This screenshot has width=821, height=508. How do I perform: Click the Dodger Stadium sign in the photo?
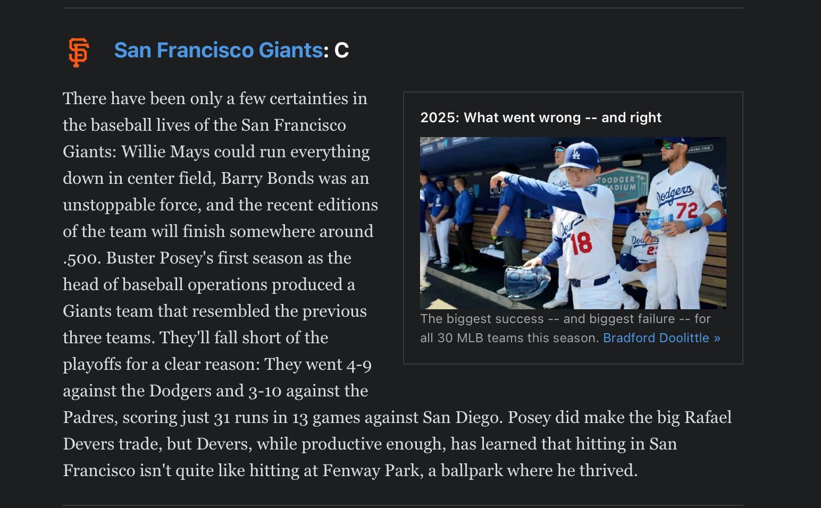[x=622, y=184]
